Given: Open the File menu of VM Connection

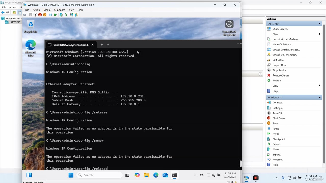Looking at the screenshot, I should pos(27,10).
